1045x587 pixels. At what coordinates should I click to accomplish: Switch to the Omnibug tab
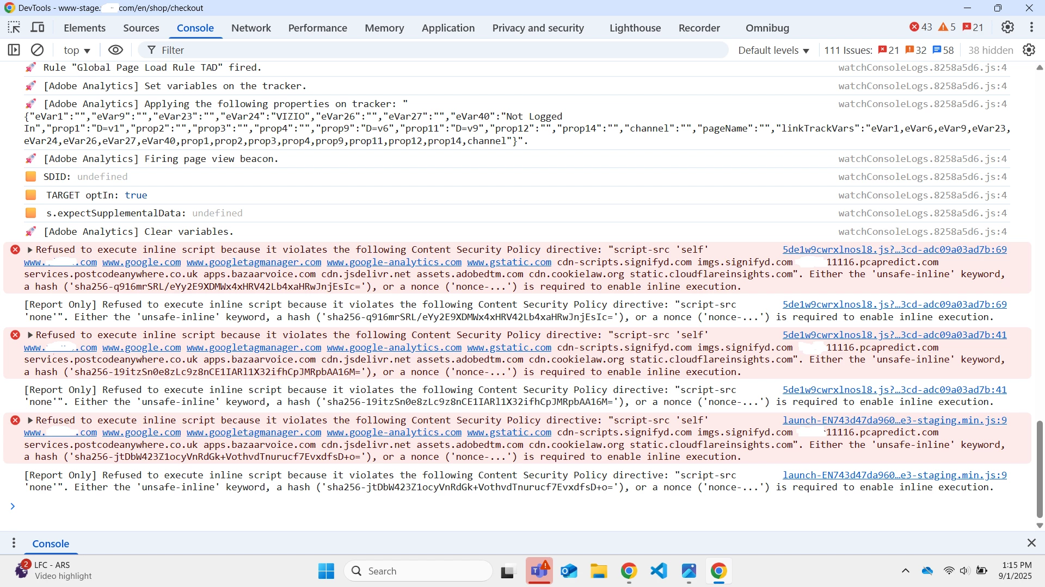click(x=767, y=28)
